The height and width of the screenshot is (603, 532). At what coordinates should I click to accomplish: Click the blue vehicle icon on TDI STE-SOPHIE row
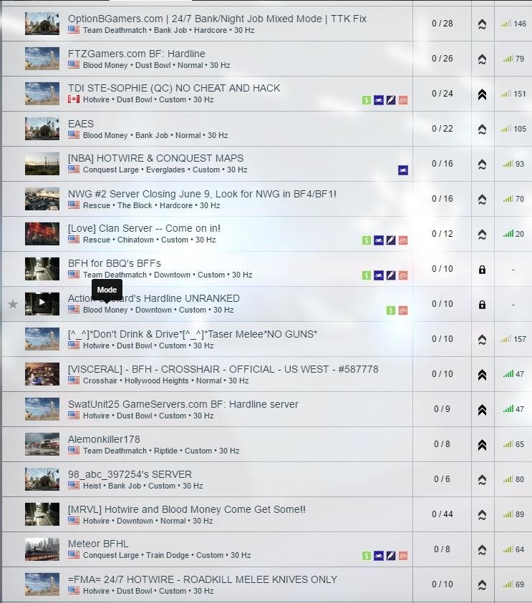pyautogui.click(x=379, y=100)
